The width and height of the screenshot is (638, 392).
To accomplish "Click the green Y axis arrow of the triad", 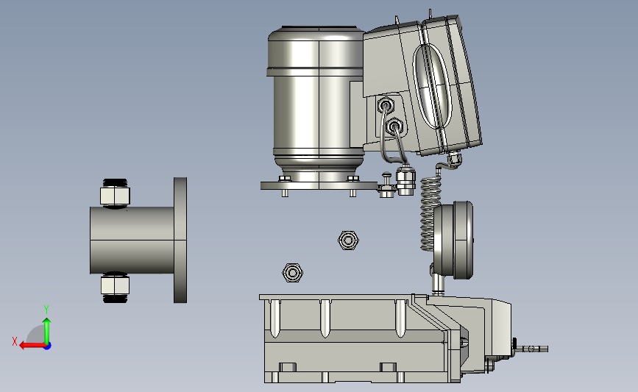I will tap(47, 331).
